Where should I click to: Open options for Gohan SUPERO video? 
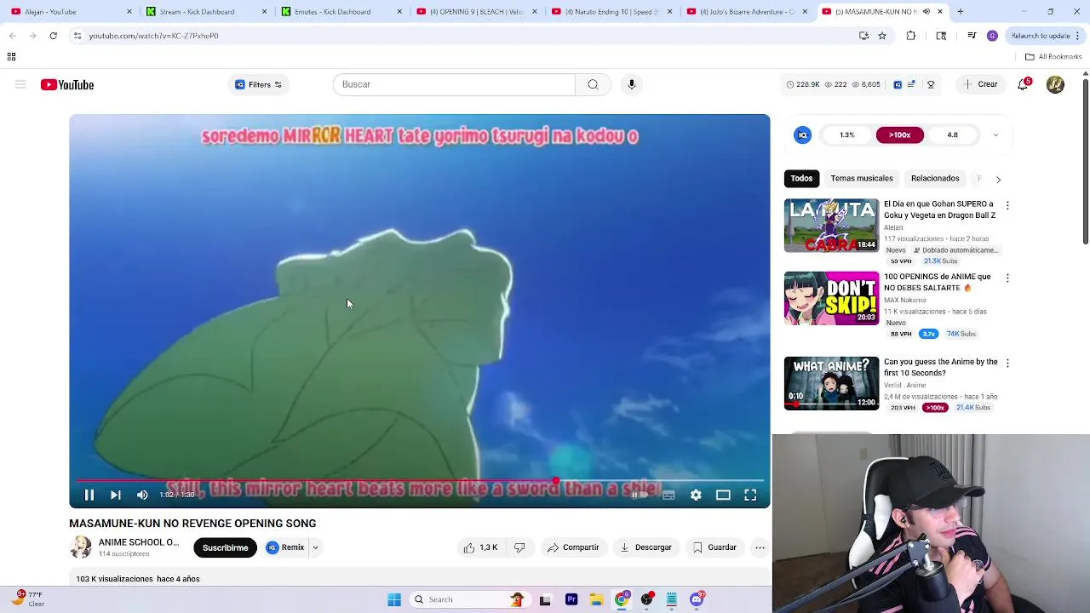point(1007,205)
